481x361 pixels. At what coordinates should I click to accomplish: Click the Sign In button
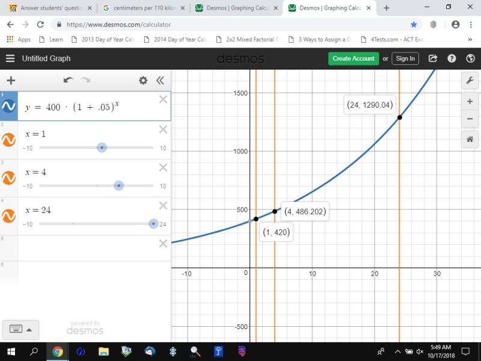405,58
